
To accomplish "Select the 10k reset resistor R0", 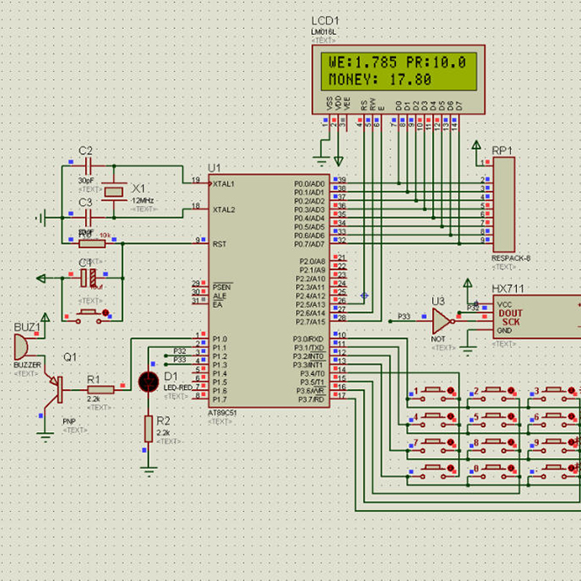I will (x=92, y=244).
